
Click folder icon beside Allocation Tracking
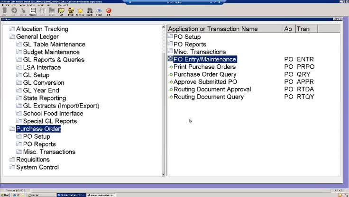point(12,29)
